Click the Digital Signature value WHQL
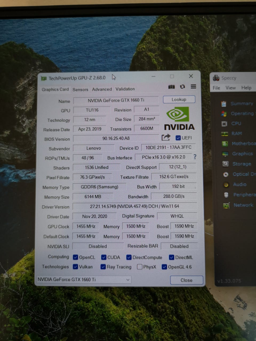This screenshot has height=341, width=256. click(177, 216)
